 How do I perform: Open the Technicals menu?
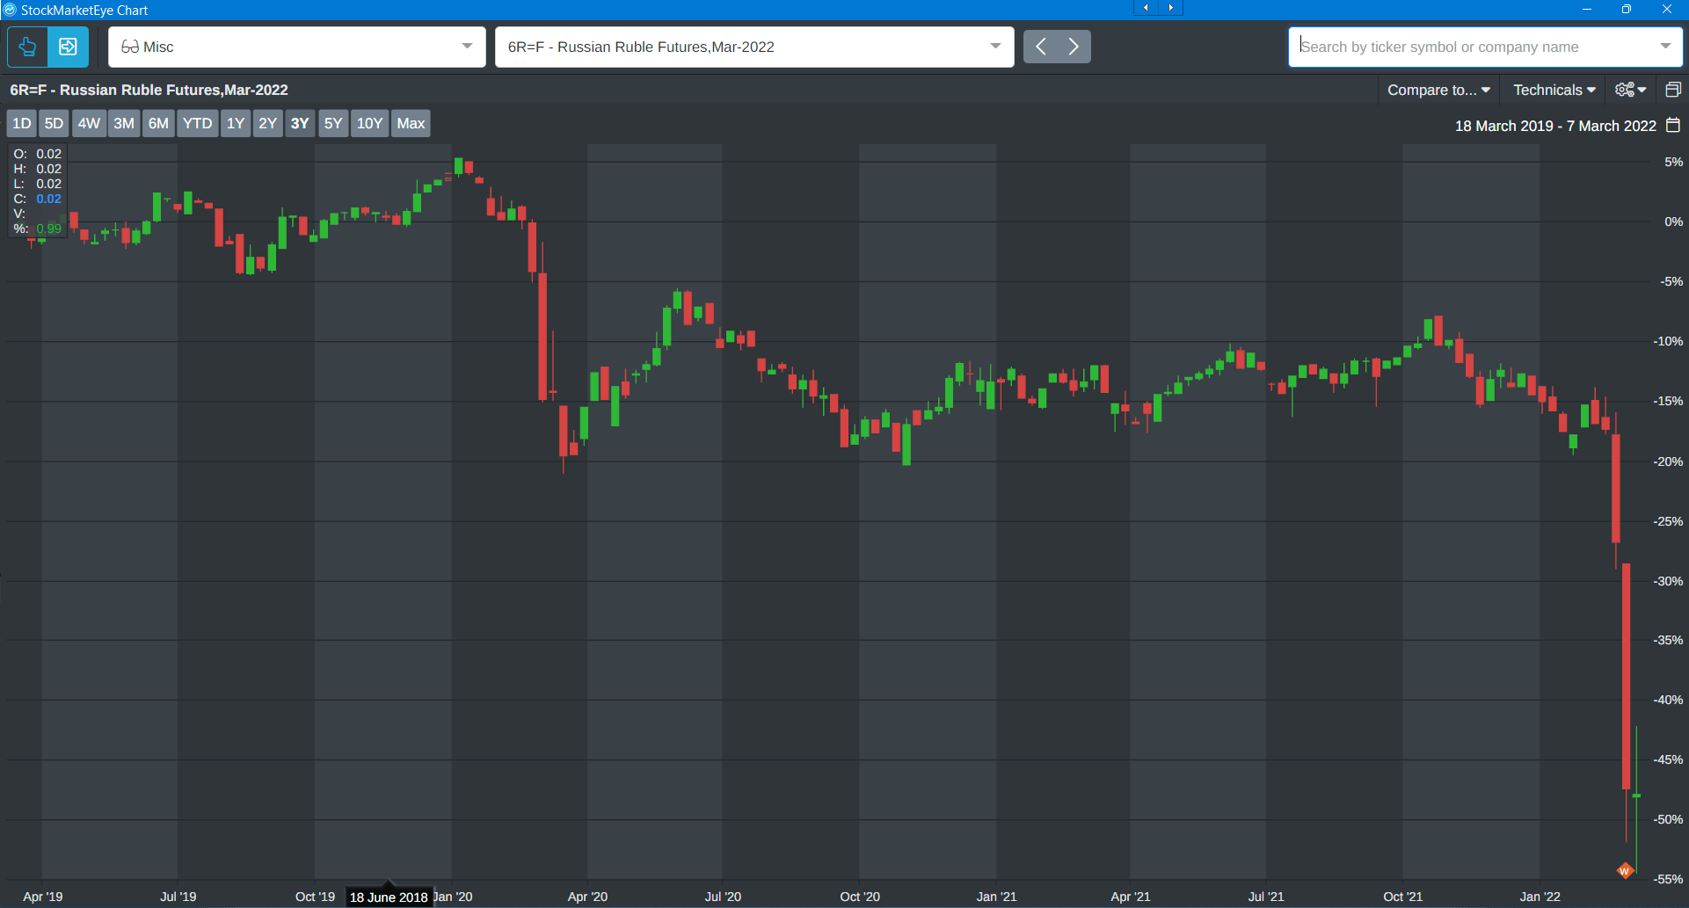[x=1554, y=90]
